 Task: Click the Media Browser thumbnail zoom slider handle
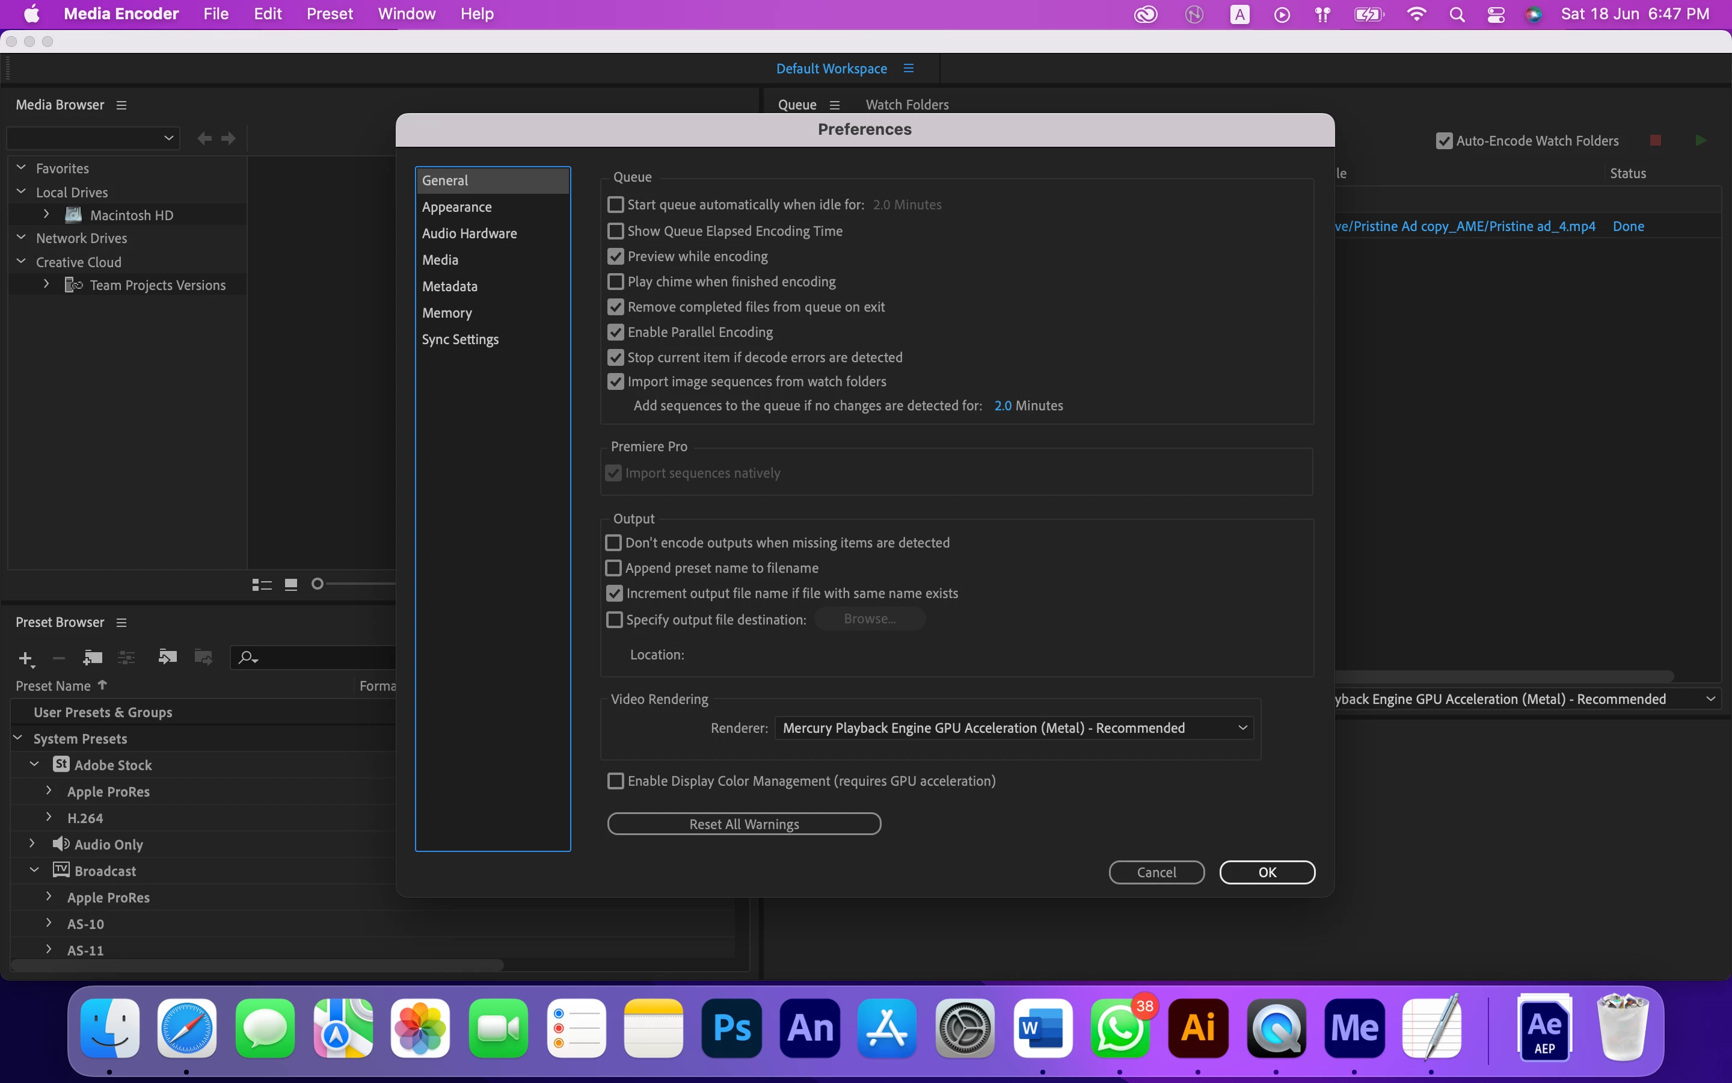click(x=318, y=584)
